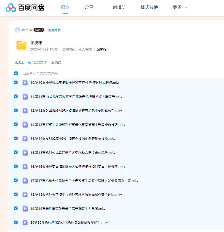Click video icon of 第17课 file
224x232 pixels.
coord(25,181)
